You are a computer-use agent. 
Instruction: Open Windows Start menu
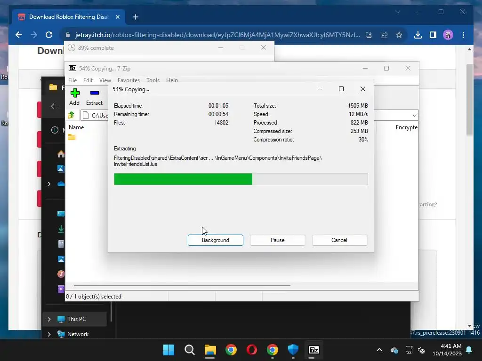[x=169, y=350]
